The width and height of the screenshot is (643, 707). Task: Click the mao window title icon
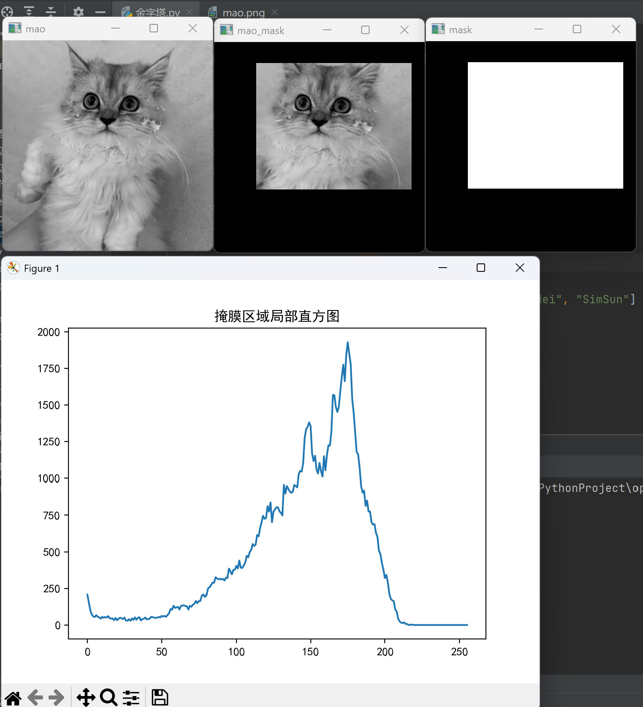click(x=15, y=28)
